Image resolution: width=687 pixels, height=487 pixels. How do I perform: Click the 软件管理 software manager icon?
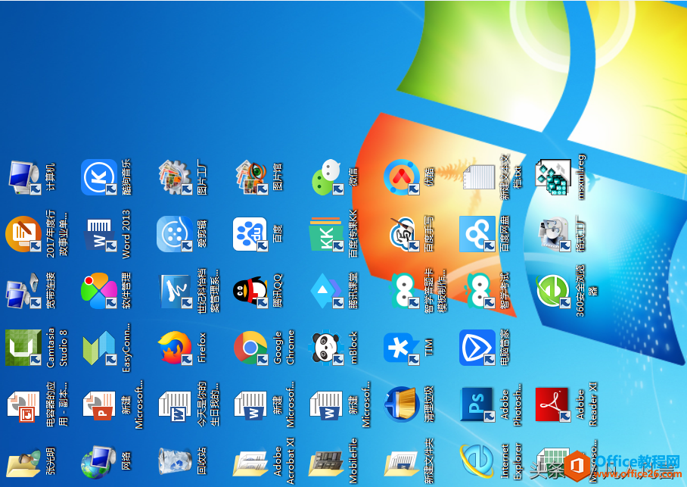(x=99, y=290)
